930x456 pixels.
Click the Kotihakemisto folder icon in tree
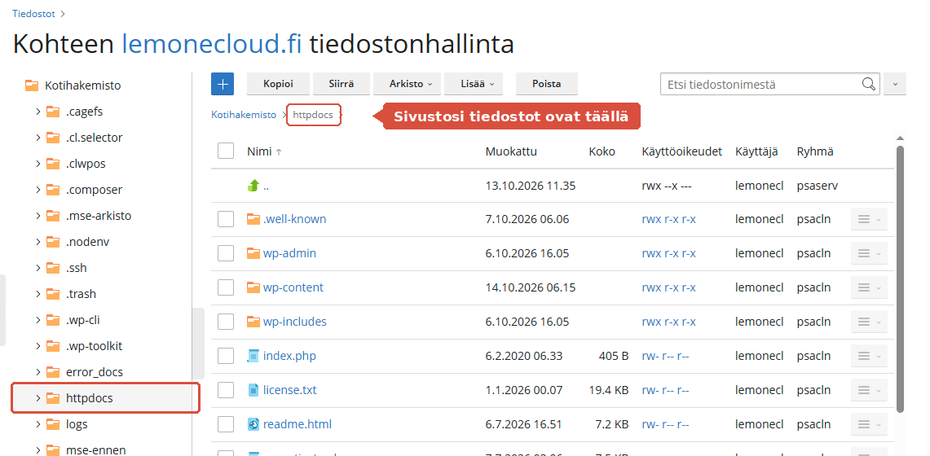point(32,85)
